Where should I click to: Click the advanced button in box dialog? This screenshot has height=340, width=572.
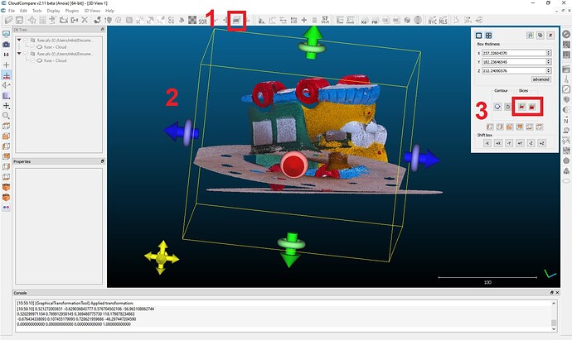(x=540, y=79)
